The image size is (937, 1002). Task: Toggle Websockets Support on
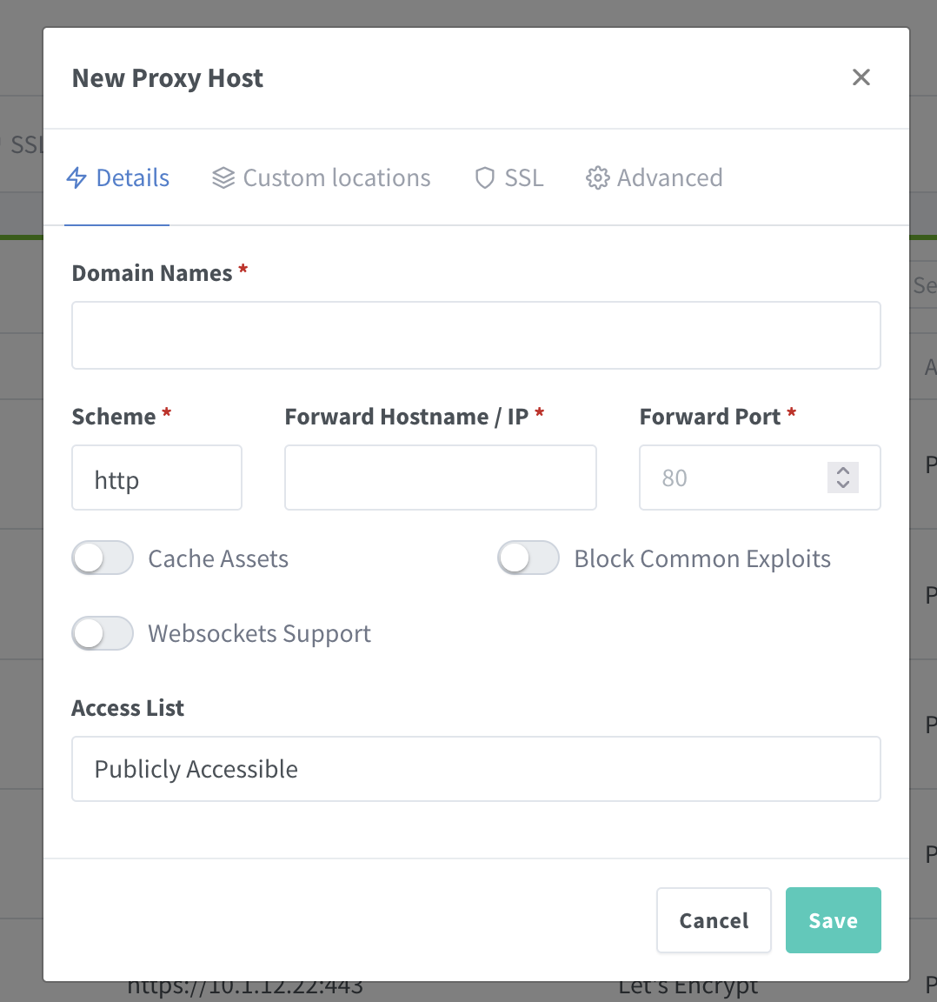(x=103, y=633)
